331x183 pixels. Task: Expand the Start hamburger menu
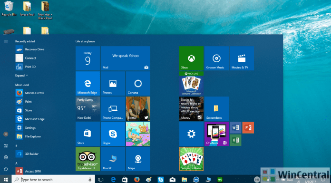(6, 41)
